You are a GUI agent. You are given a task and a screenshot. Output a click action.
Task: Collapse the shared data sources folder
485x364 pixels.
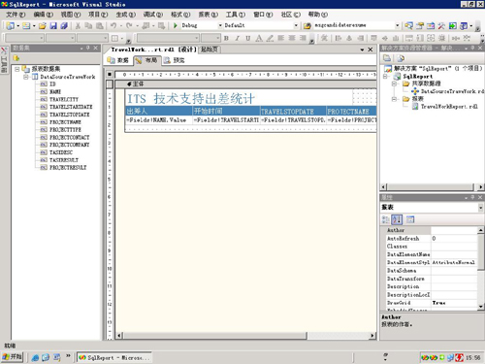(394, 83)
